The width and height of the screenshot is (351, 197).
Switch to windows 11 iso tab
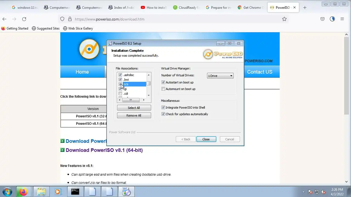pyautogui.click(x=24, y=7)
